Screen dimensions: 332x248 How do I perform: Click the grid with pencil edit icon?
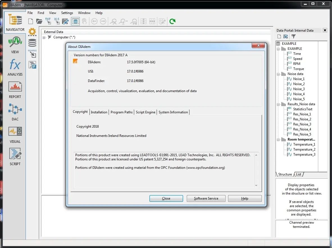point(162,21)
